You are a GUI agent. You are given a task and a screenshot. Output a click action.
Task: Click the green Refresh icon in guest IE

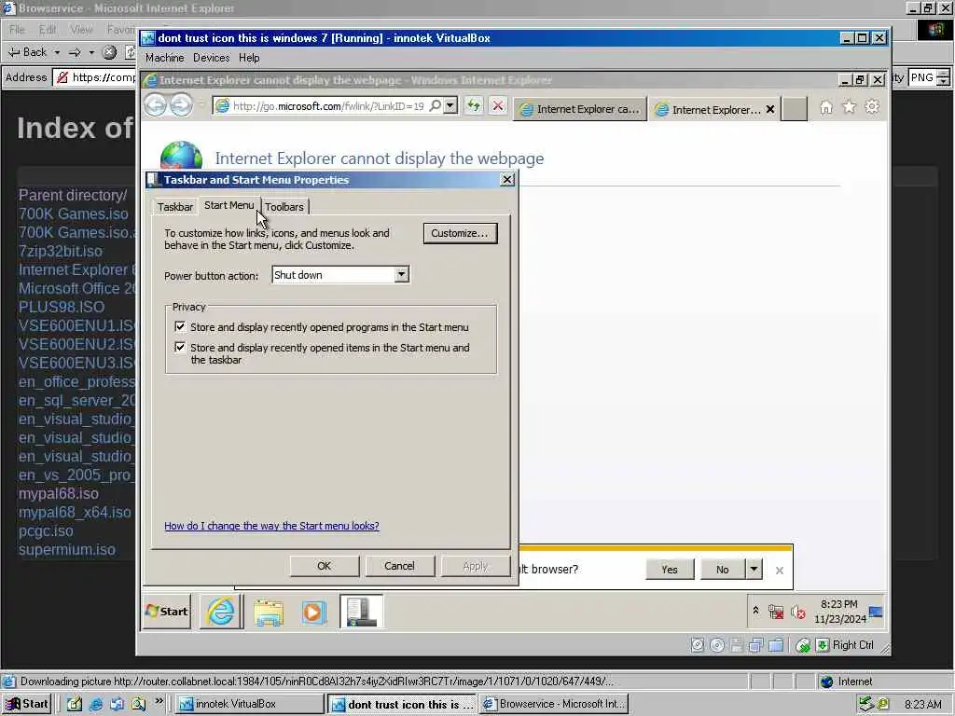point(473,106)
